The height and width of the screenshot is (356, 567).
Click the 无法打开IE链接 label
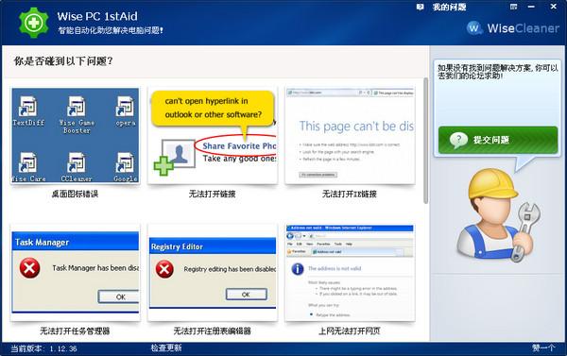click(350, 195)
